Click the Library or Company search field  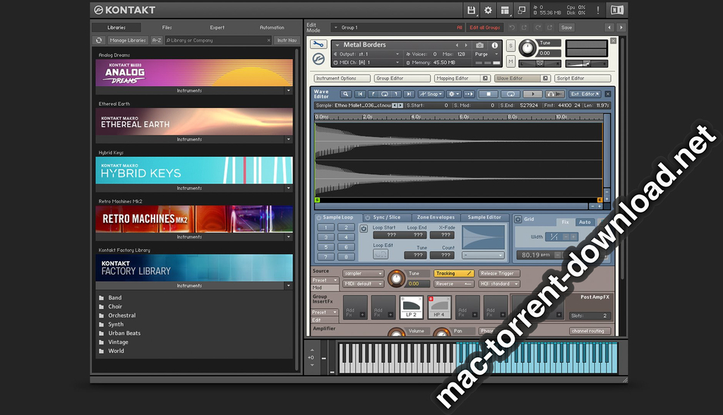point(217,40)
